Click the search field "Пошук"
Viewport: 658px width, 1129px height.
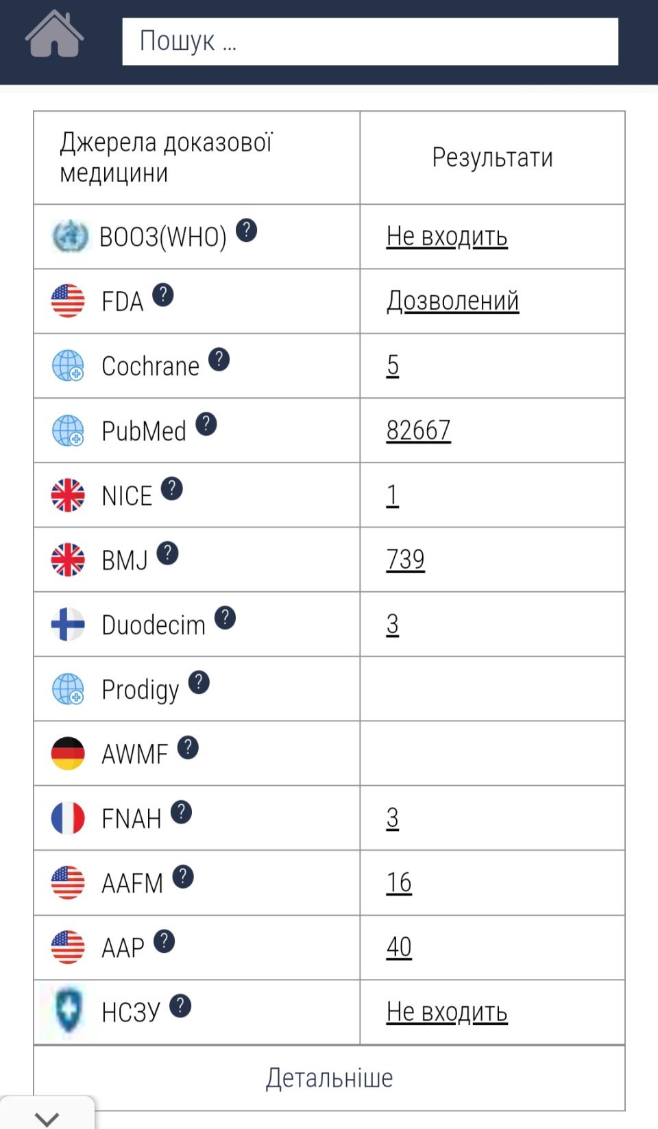[x=370, y=42]
